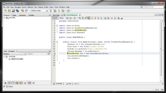Toggle Show Non-Public Members filter in Navigator

(17, 83)
